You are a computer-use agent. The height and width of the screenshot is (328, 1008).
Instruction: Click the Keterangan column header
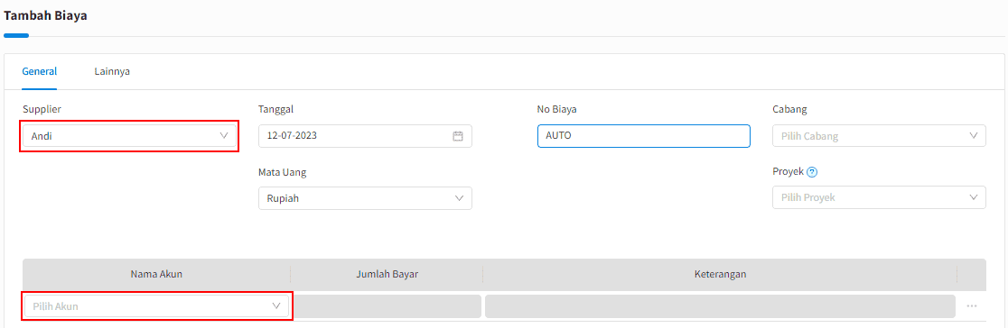[x=720, y=274]
